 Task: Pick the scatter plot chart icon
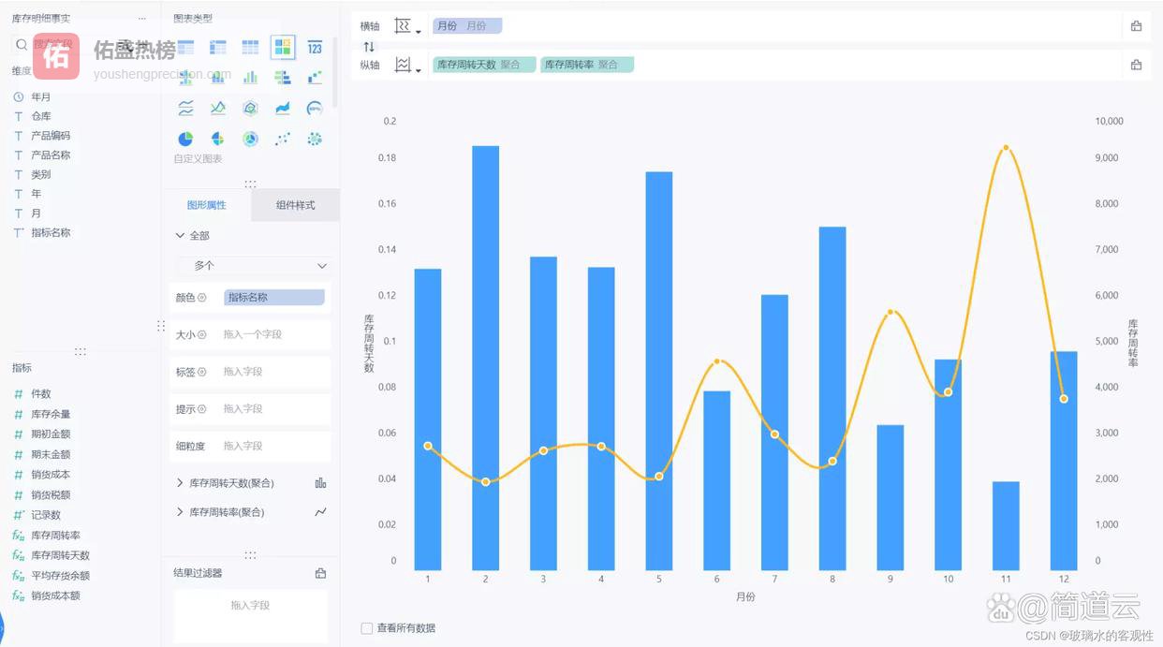click(x=282, y=139)
